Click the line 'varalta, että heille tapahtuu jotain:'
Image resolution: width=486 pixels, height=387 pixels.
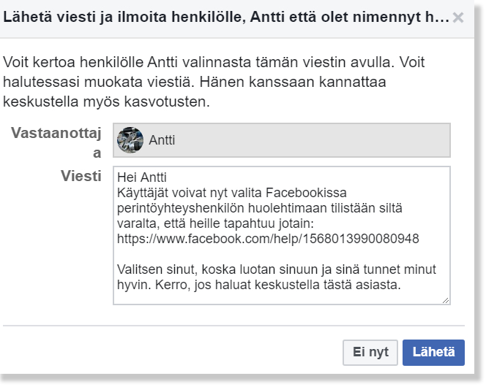pos(212,223)
